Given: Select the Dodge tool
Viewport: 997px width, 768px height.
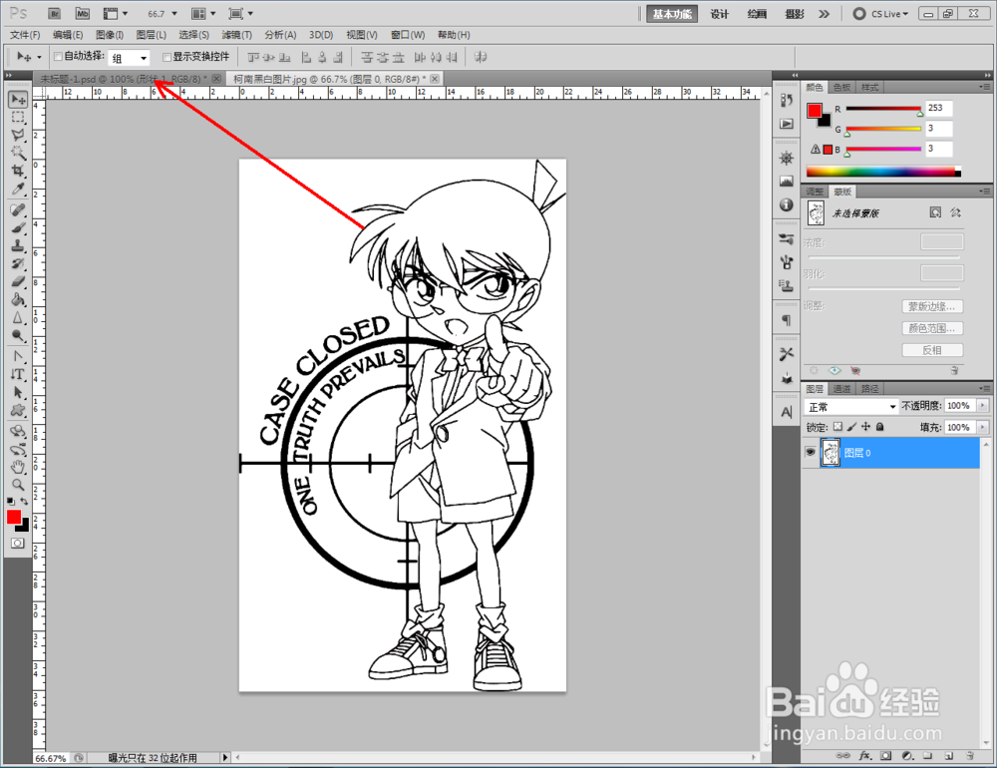Looking at the screenshot, I should coord(18,335).
